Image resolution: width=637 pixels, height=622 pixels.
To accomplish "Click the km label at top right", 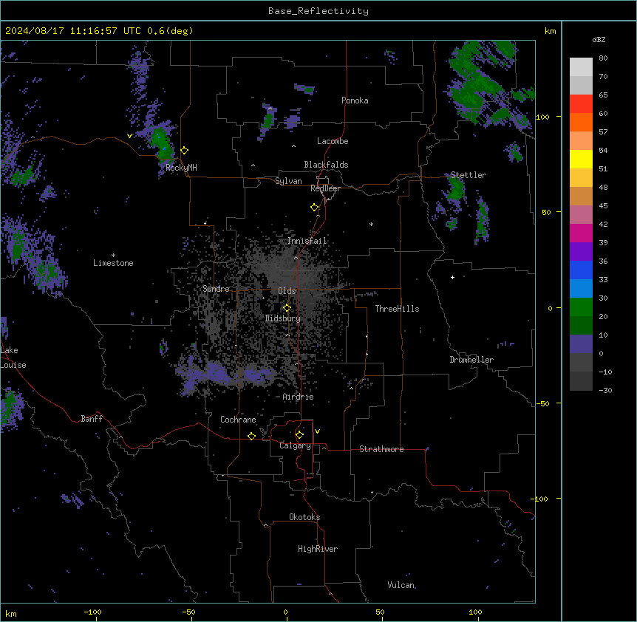I will (x=550, y=31).
